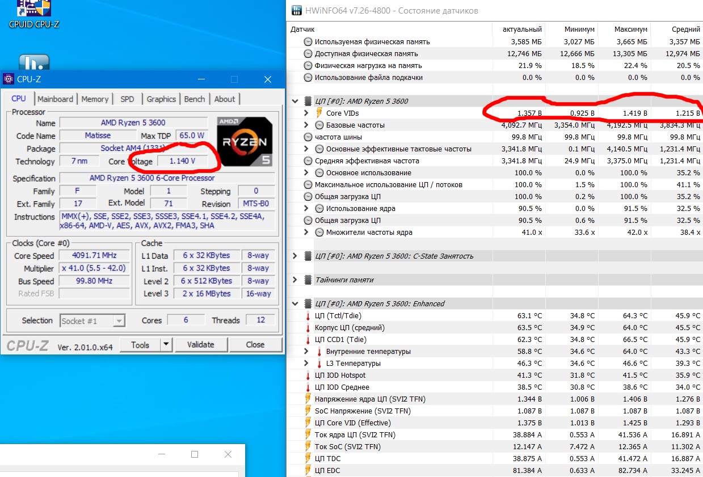Switch to the Memory tab in CPU-Z
The height and width of the screenshot is (477, 703).
[95, 99]
